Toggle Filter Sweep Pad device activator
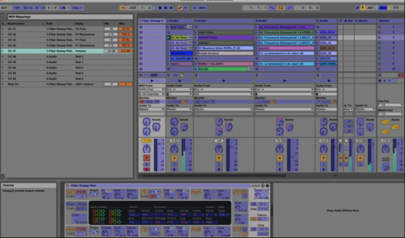The width and height of the screenshot is (405, 238). point(68,186)
